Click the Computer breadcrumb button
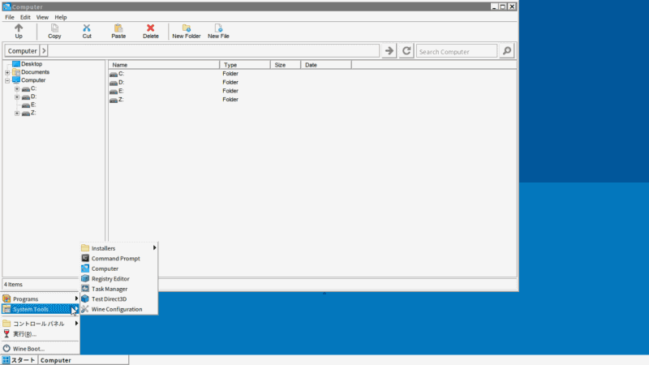This screenshot has width=649, height=365. [x=23, y=51]
